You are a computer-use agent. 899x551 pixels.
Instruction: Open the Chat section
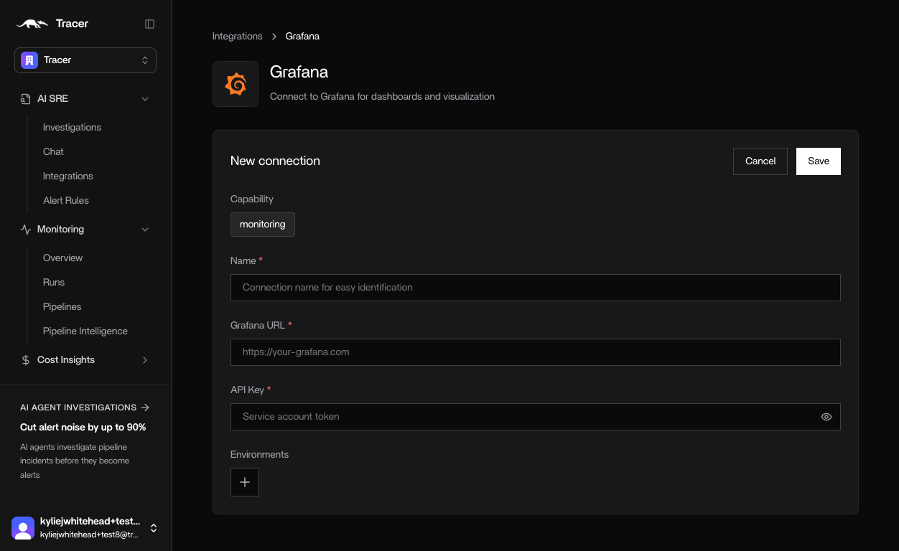(52, 151)
